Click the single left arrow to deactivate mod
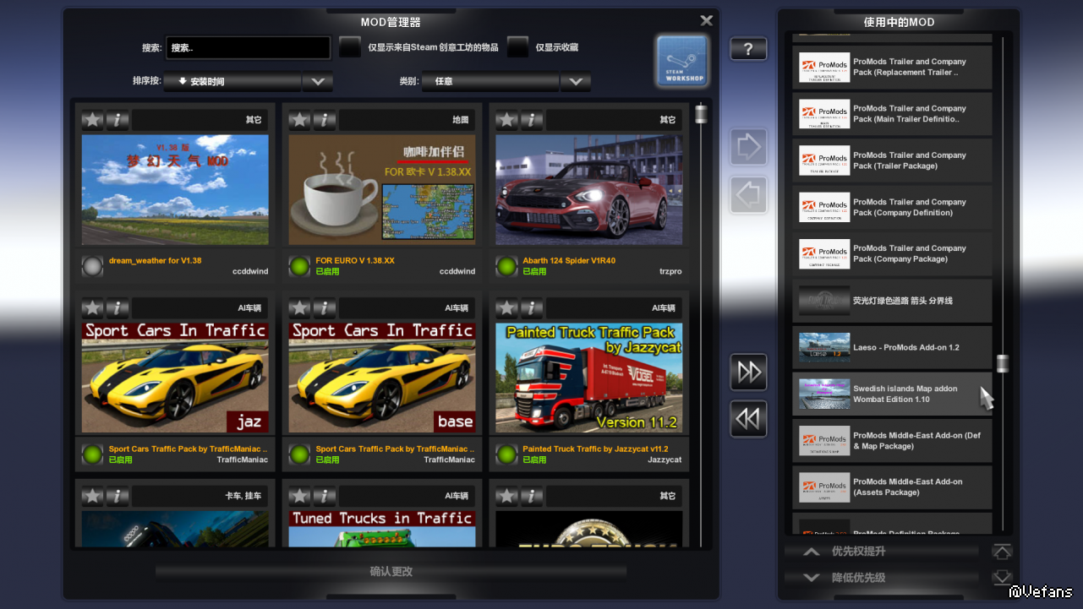The height and width of the screenshot is (609, 1083). tap(748, 195)
